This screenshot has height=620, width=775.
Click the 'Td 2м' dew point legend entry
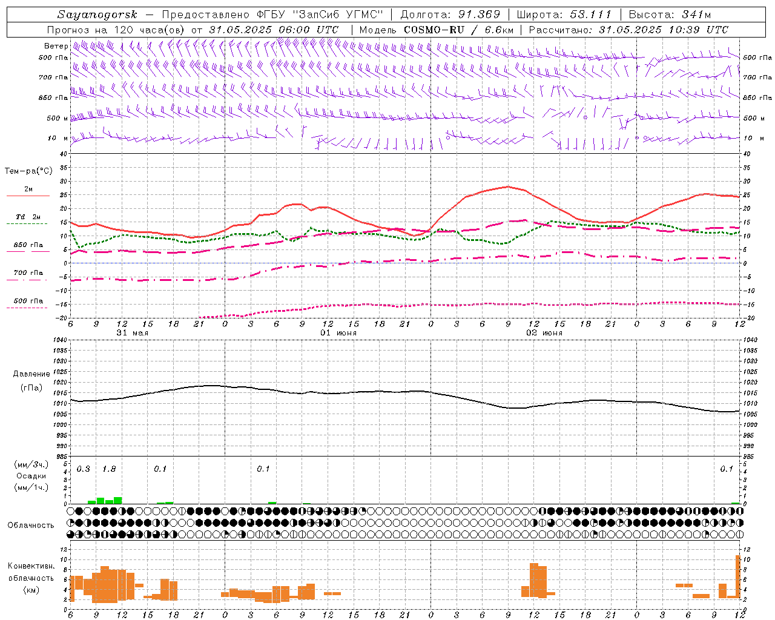pyautogui.click(x=28, y=217)
